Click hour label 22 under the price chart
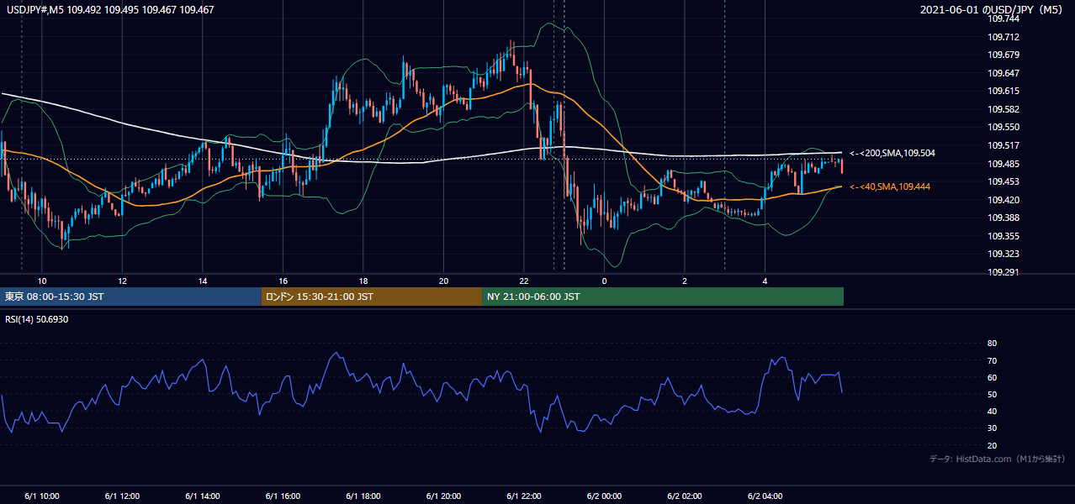This screenshot has height=504, width=1075. click(x=524, y=281)
